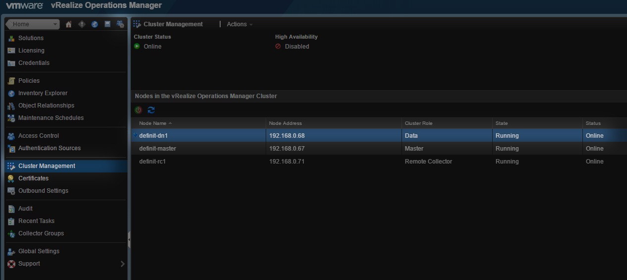The image size is (627, 280).
Task: Expand the Support submenu arrow
Action: (x=122, y=264)
